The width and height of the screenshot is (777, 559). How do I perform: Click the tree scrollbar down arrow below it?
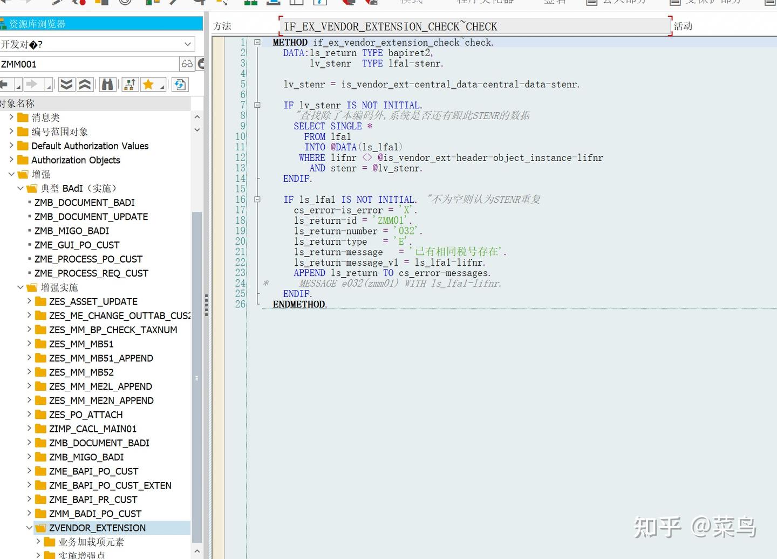click(197, 130)
